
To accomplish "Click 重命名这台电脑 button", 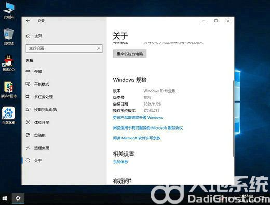I will (130, 54).
